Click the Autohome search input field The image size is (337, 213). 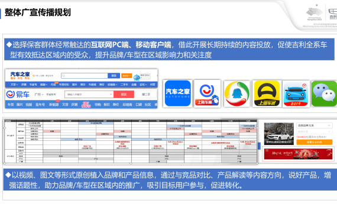(x=85, y=76)
